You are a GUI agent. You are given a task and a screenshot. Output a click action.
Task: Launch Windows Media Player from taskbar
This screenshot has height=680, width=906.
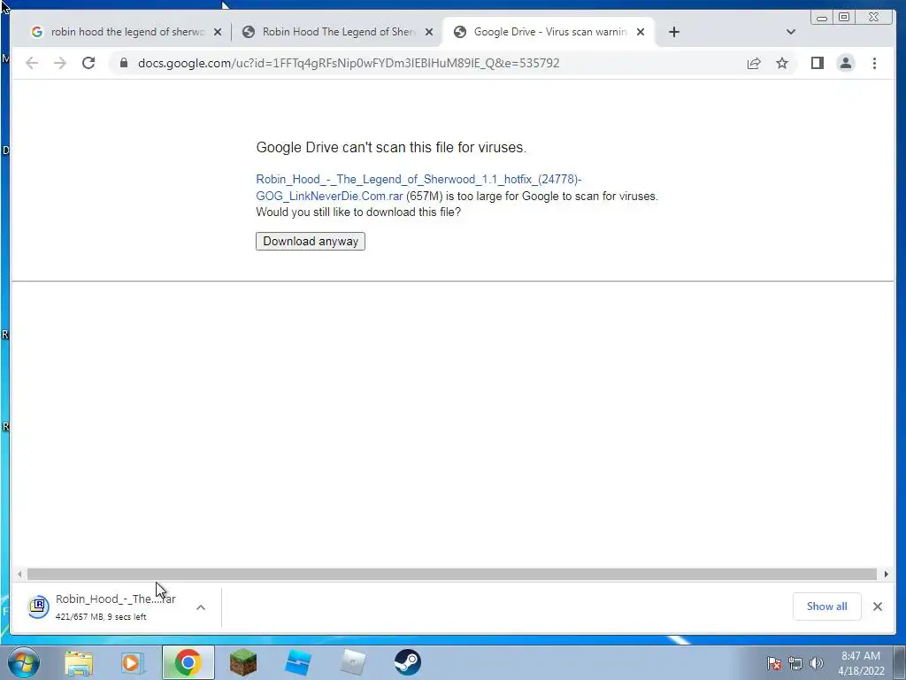pyautogui.click(x=133, y=662)
